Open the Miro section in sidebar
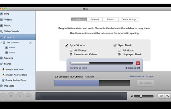Viewport: 171px width, 109px height. point(17,14)
